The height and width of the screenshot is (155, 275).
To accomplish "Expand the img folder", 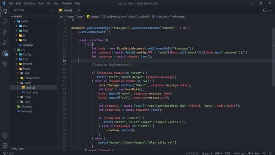I will pyautogui.click(x=34, y=31).
